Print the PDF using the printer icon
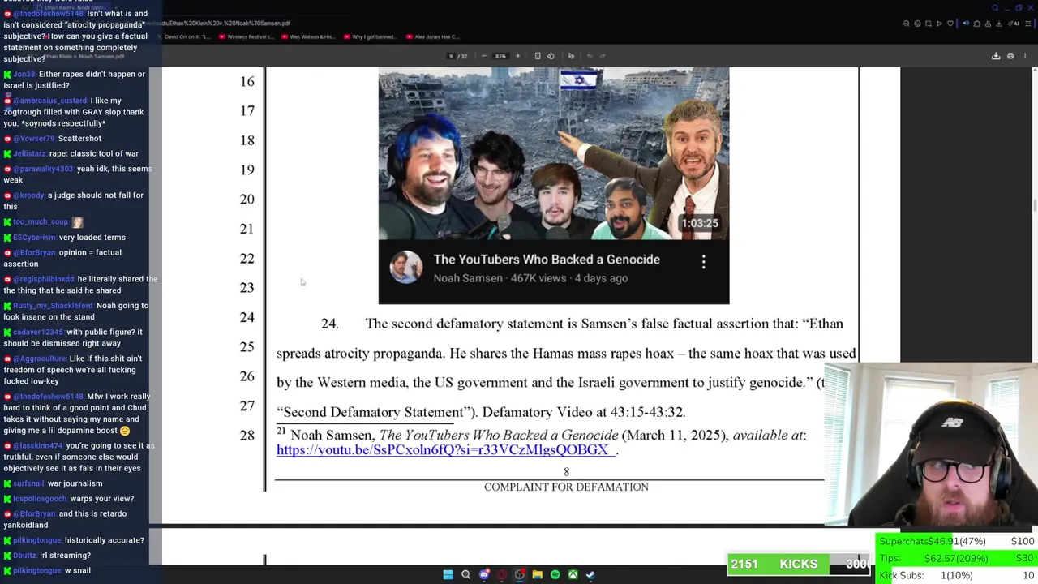 coord(1010,56)
